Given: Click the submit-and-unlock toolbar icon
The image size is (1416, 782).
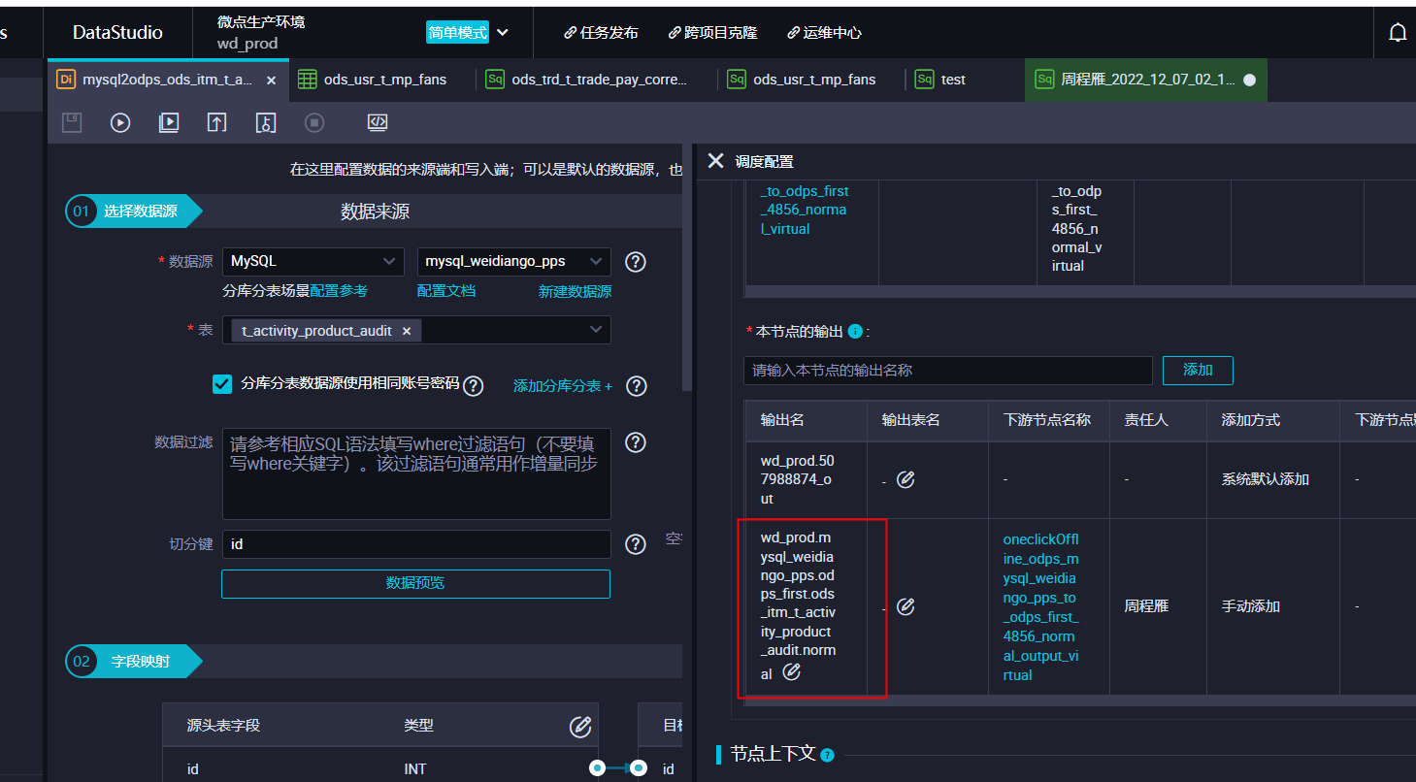Looking at the screenshot, I should (266, 122).
